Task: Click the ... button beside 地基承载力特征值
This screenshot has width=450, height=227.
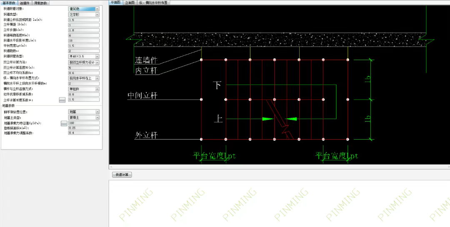Action: [64, 123]
